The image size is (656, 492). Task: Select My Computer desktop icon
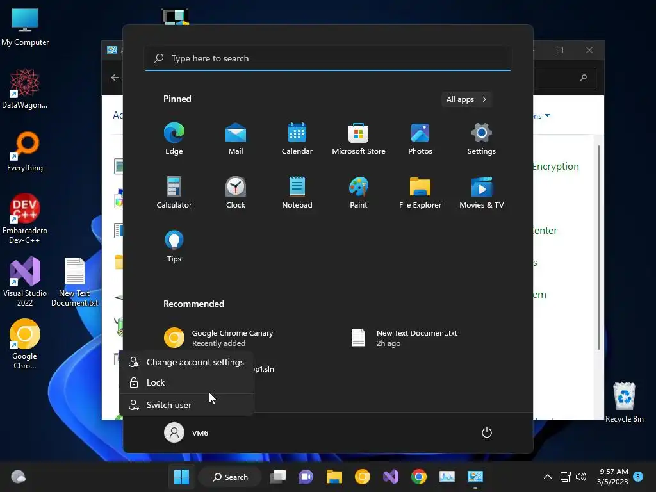[x=25, y=27]
